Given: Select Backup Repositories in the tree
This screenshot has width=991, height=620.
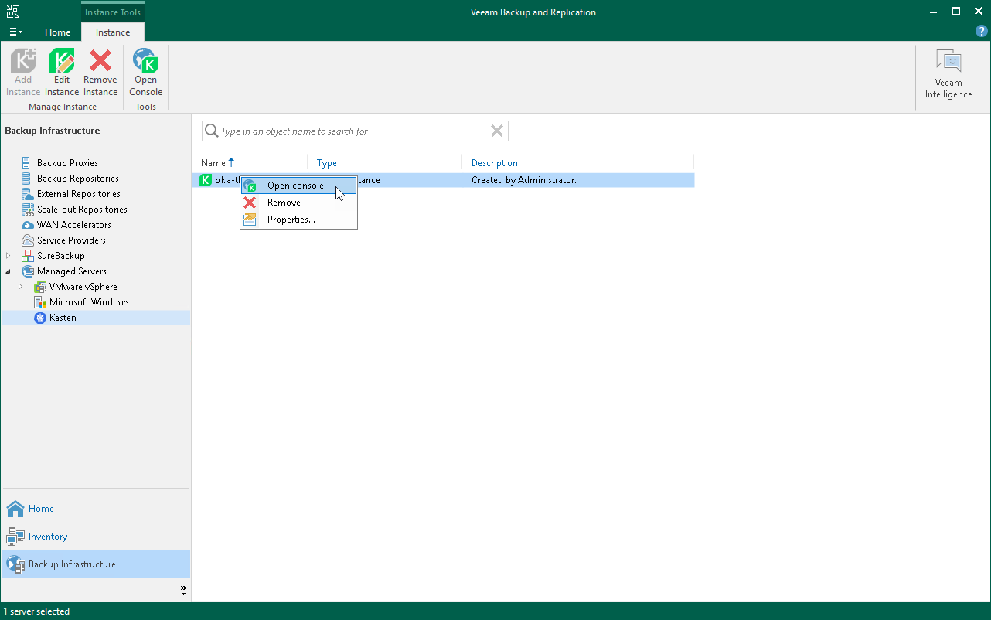Looking at the screenshot, I should click(78, 179).
